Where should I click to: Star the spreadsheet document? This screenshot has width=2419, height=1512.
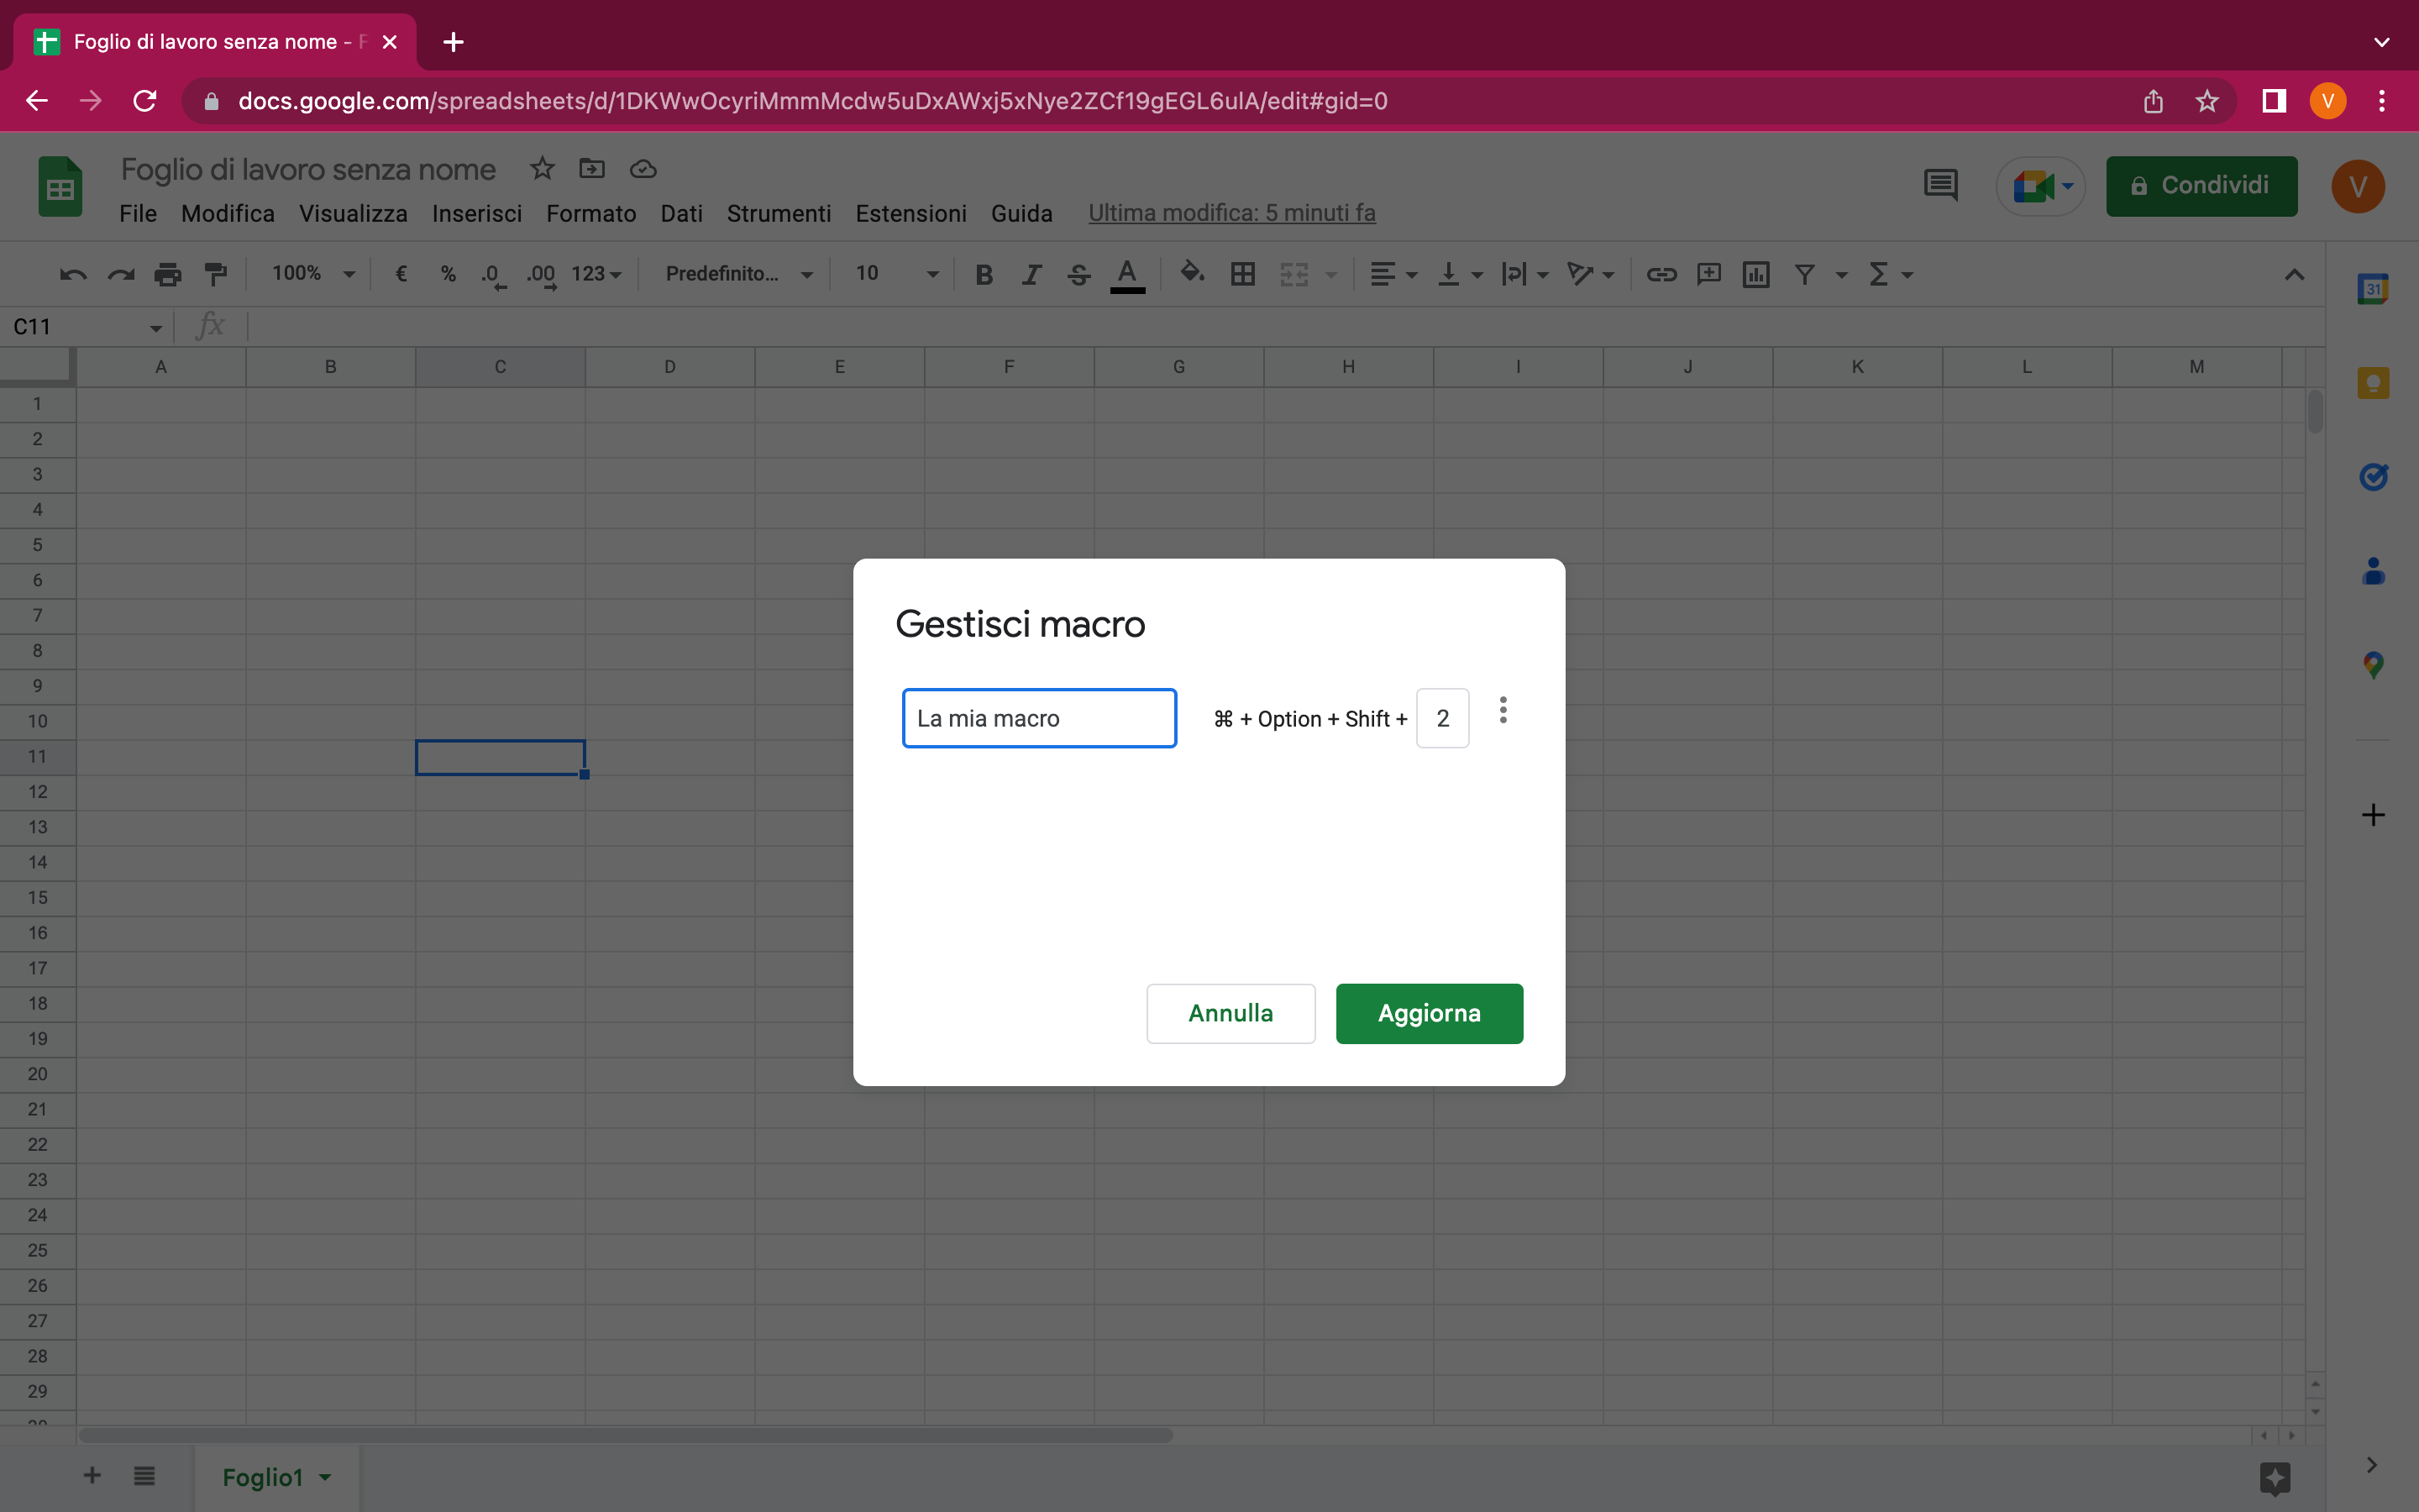542,168
